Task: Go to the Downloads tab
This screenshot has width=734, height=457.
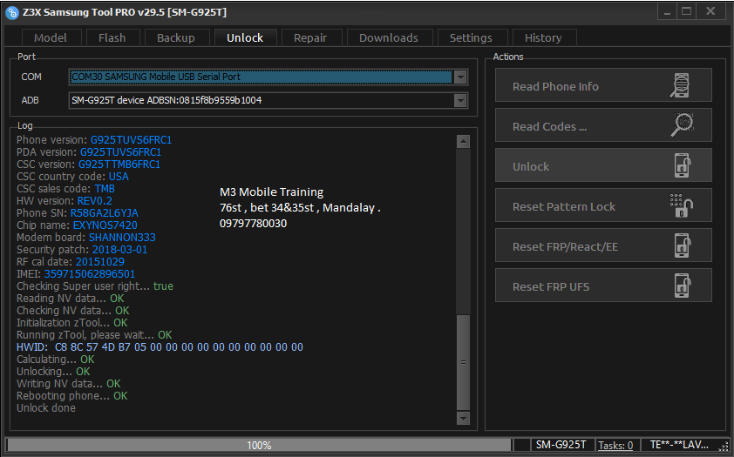Action: point(389,37)
